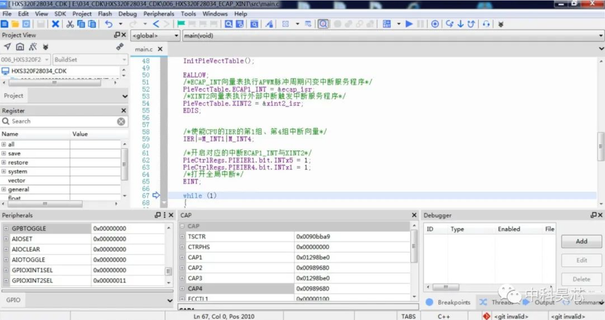Viewport: 605px width, 320px height.
Task: Open the folder icon in toolbar
Action: tap(15, 24)
